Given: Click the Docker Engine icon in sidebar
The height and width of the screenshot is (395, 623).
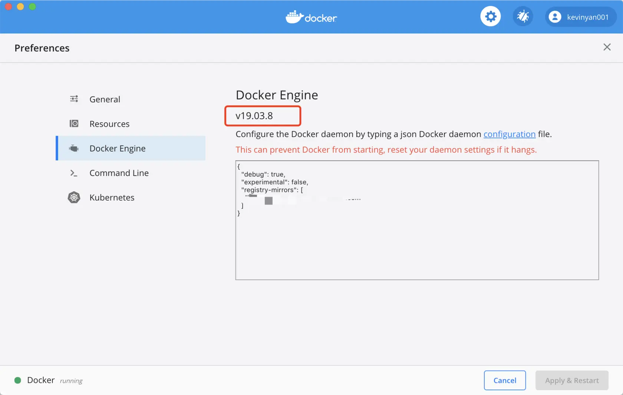Looking at the screenshot, I should [x=74, y=148].
